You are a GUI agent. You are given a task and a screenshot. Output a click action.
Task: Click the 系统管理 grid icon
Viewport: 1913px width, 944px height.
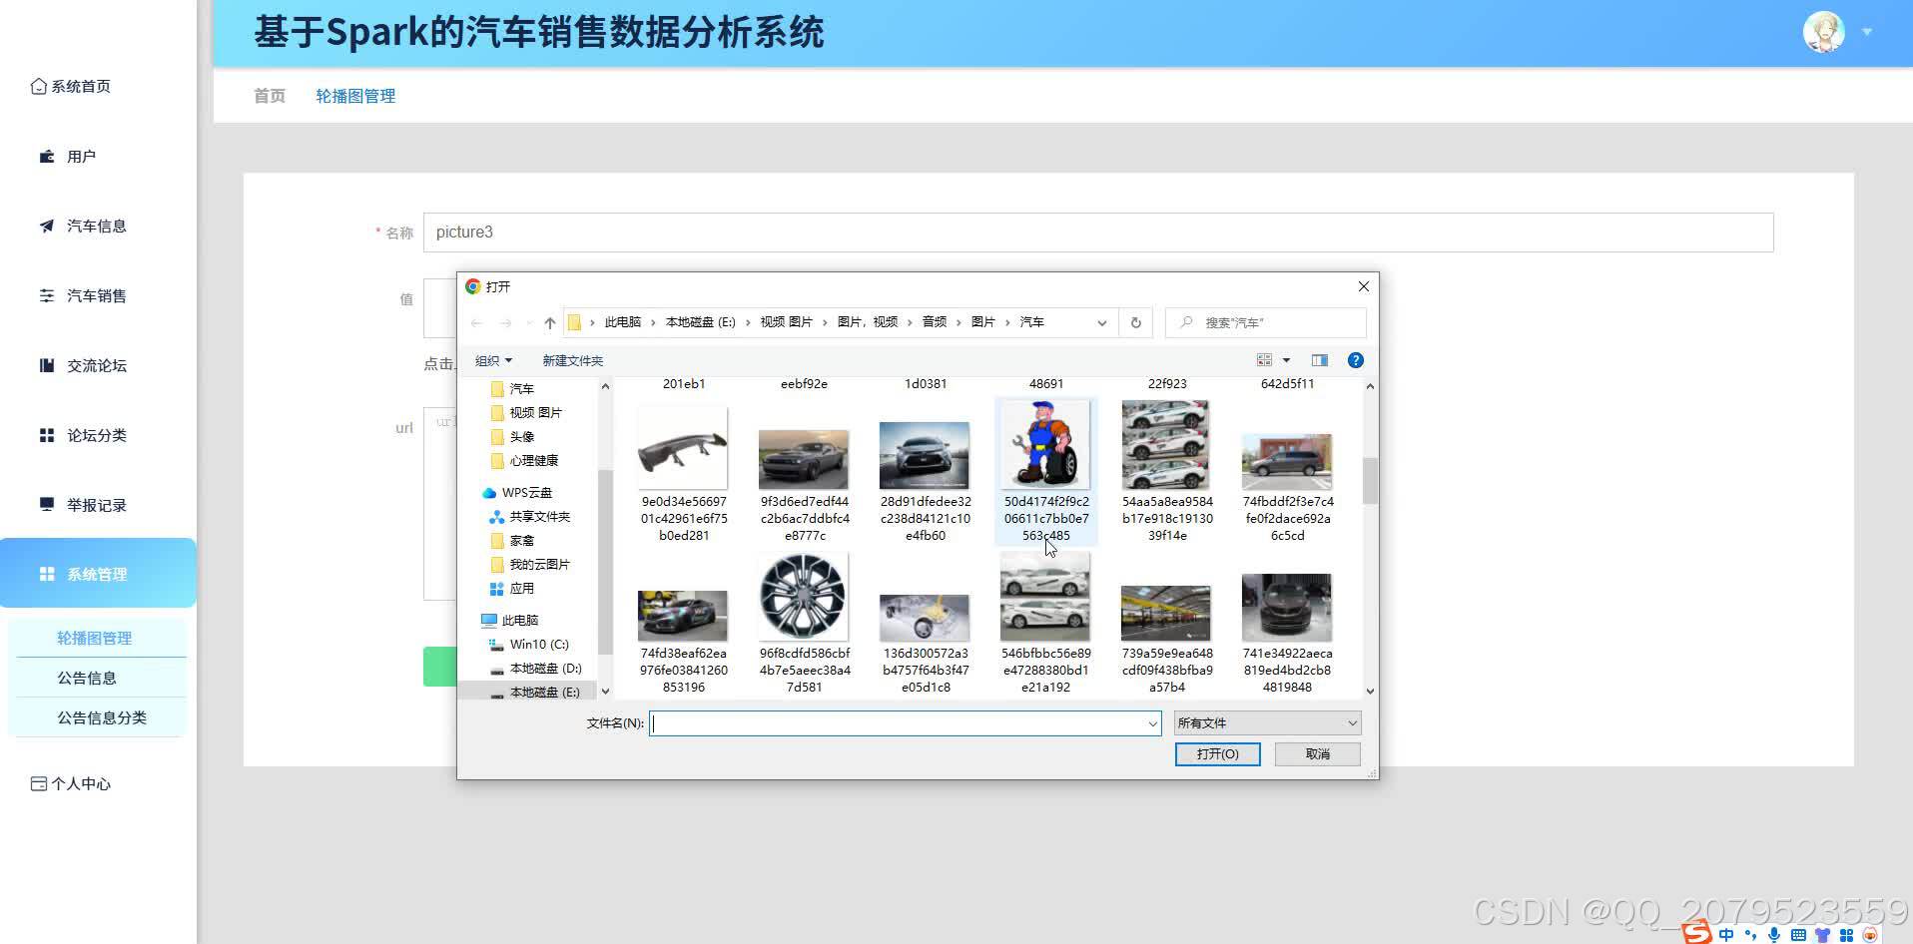47,574
